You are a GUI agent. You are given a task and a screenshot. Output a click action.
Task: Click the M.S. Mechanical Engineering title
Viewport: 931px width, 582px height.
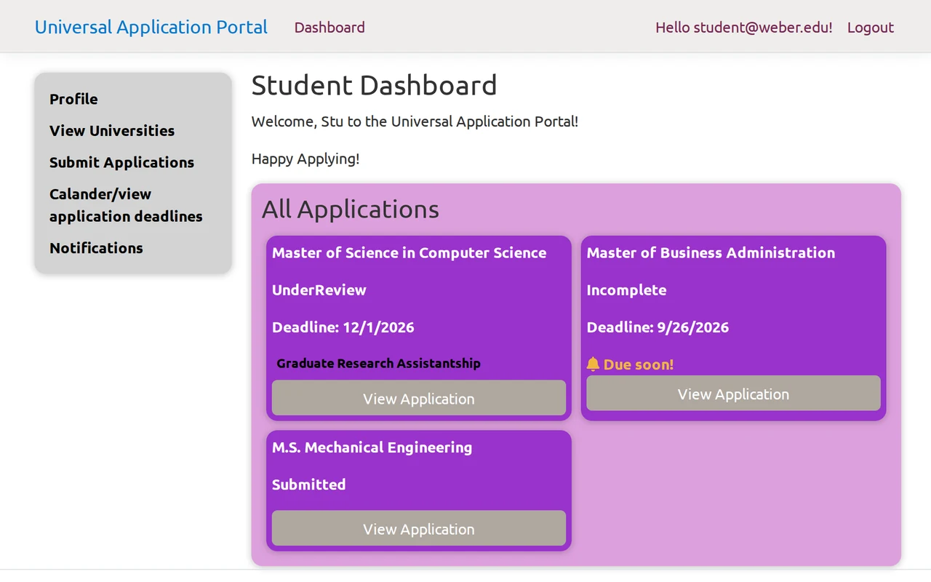click(372, 447)
